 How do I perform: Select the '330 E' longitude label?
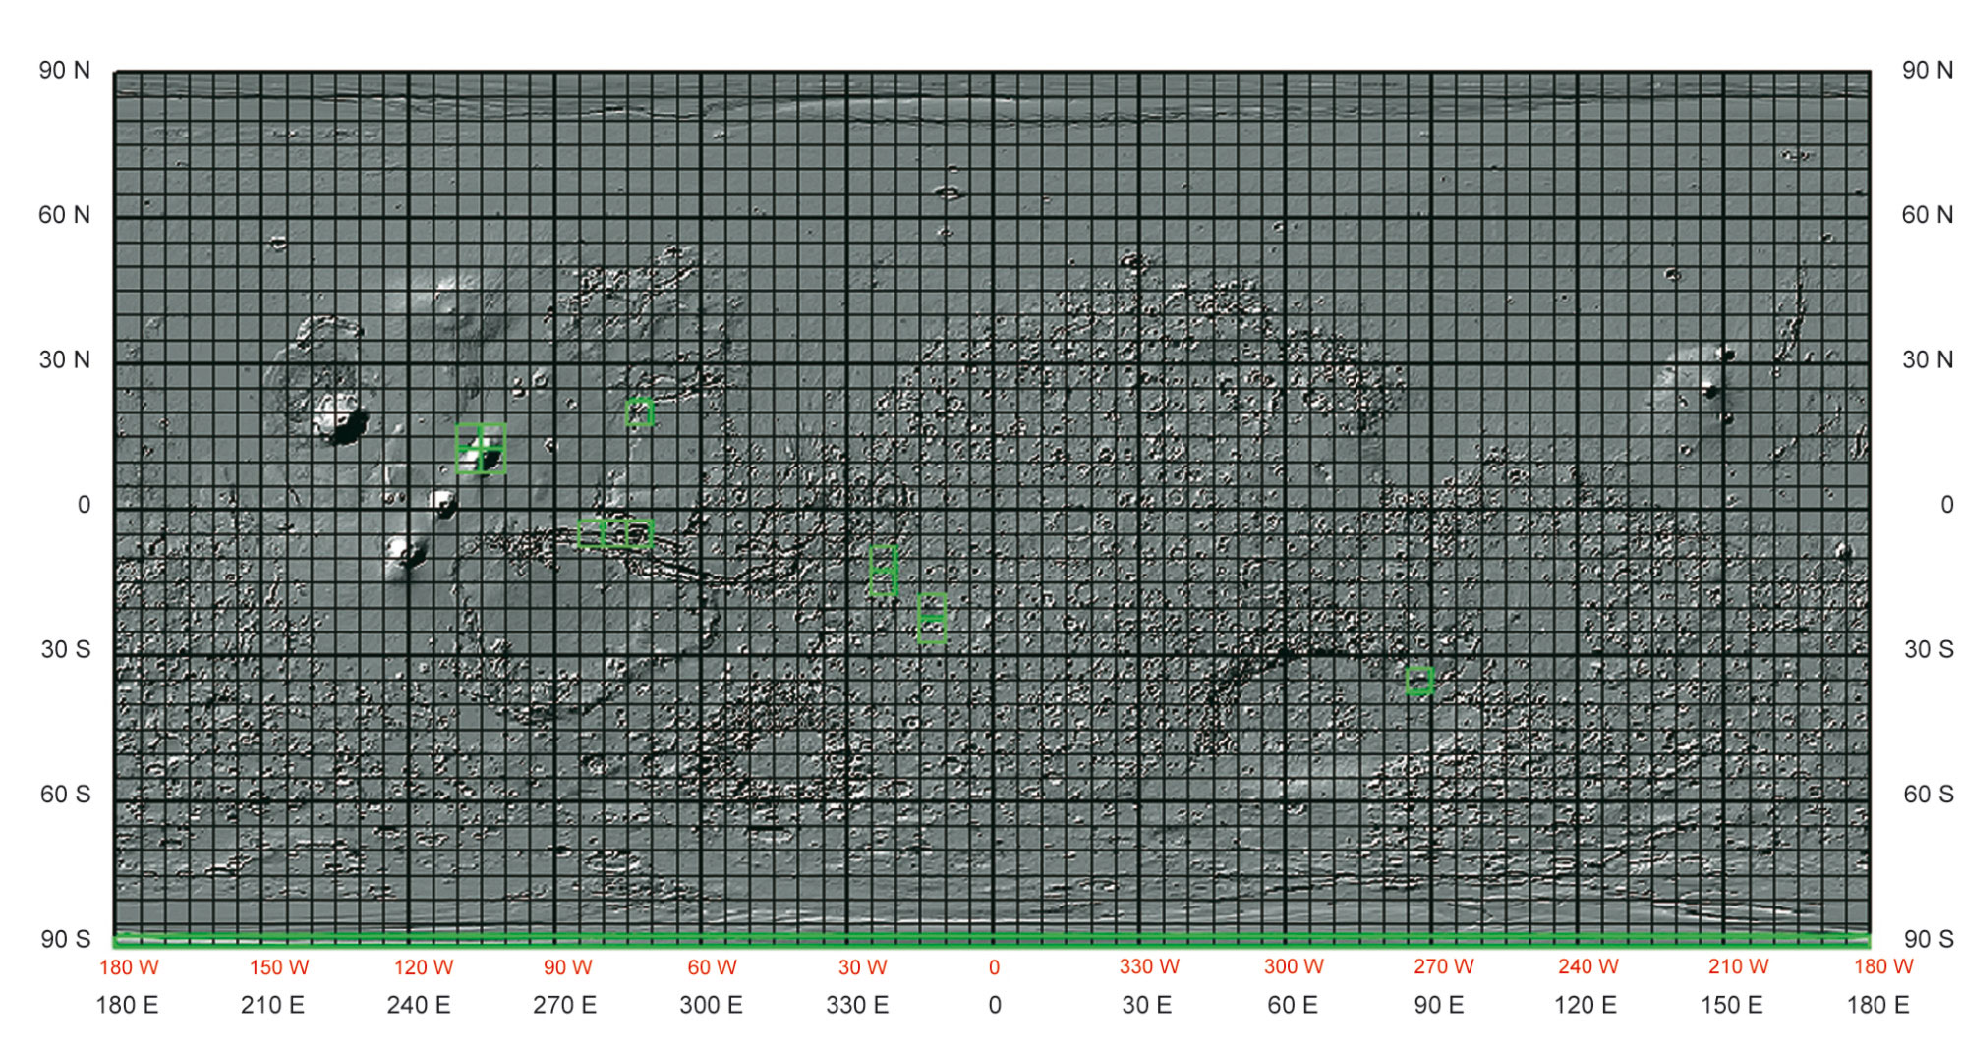(x=857, y=1006)
